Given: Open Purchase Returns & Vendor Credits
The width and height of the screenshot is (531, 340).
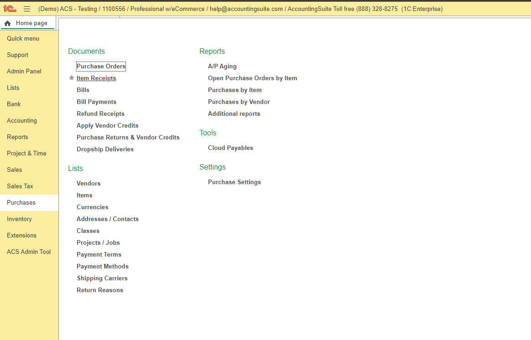Looking at the screenshot, I should (x=128, y=137).
